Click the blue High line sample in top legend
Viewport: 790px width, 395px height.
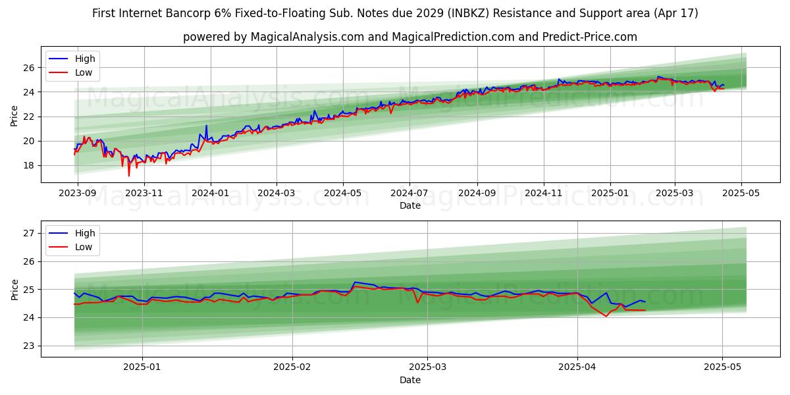tap(59, 59)
